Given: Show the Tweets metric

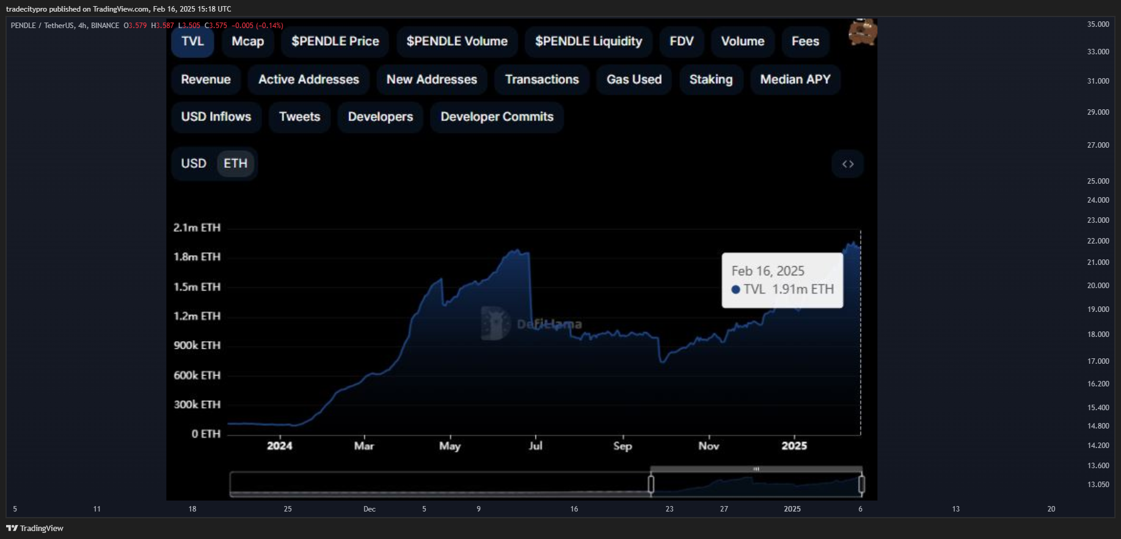Looking at the screenshot, I should 299,117.
